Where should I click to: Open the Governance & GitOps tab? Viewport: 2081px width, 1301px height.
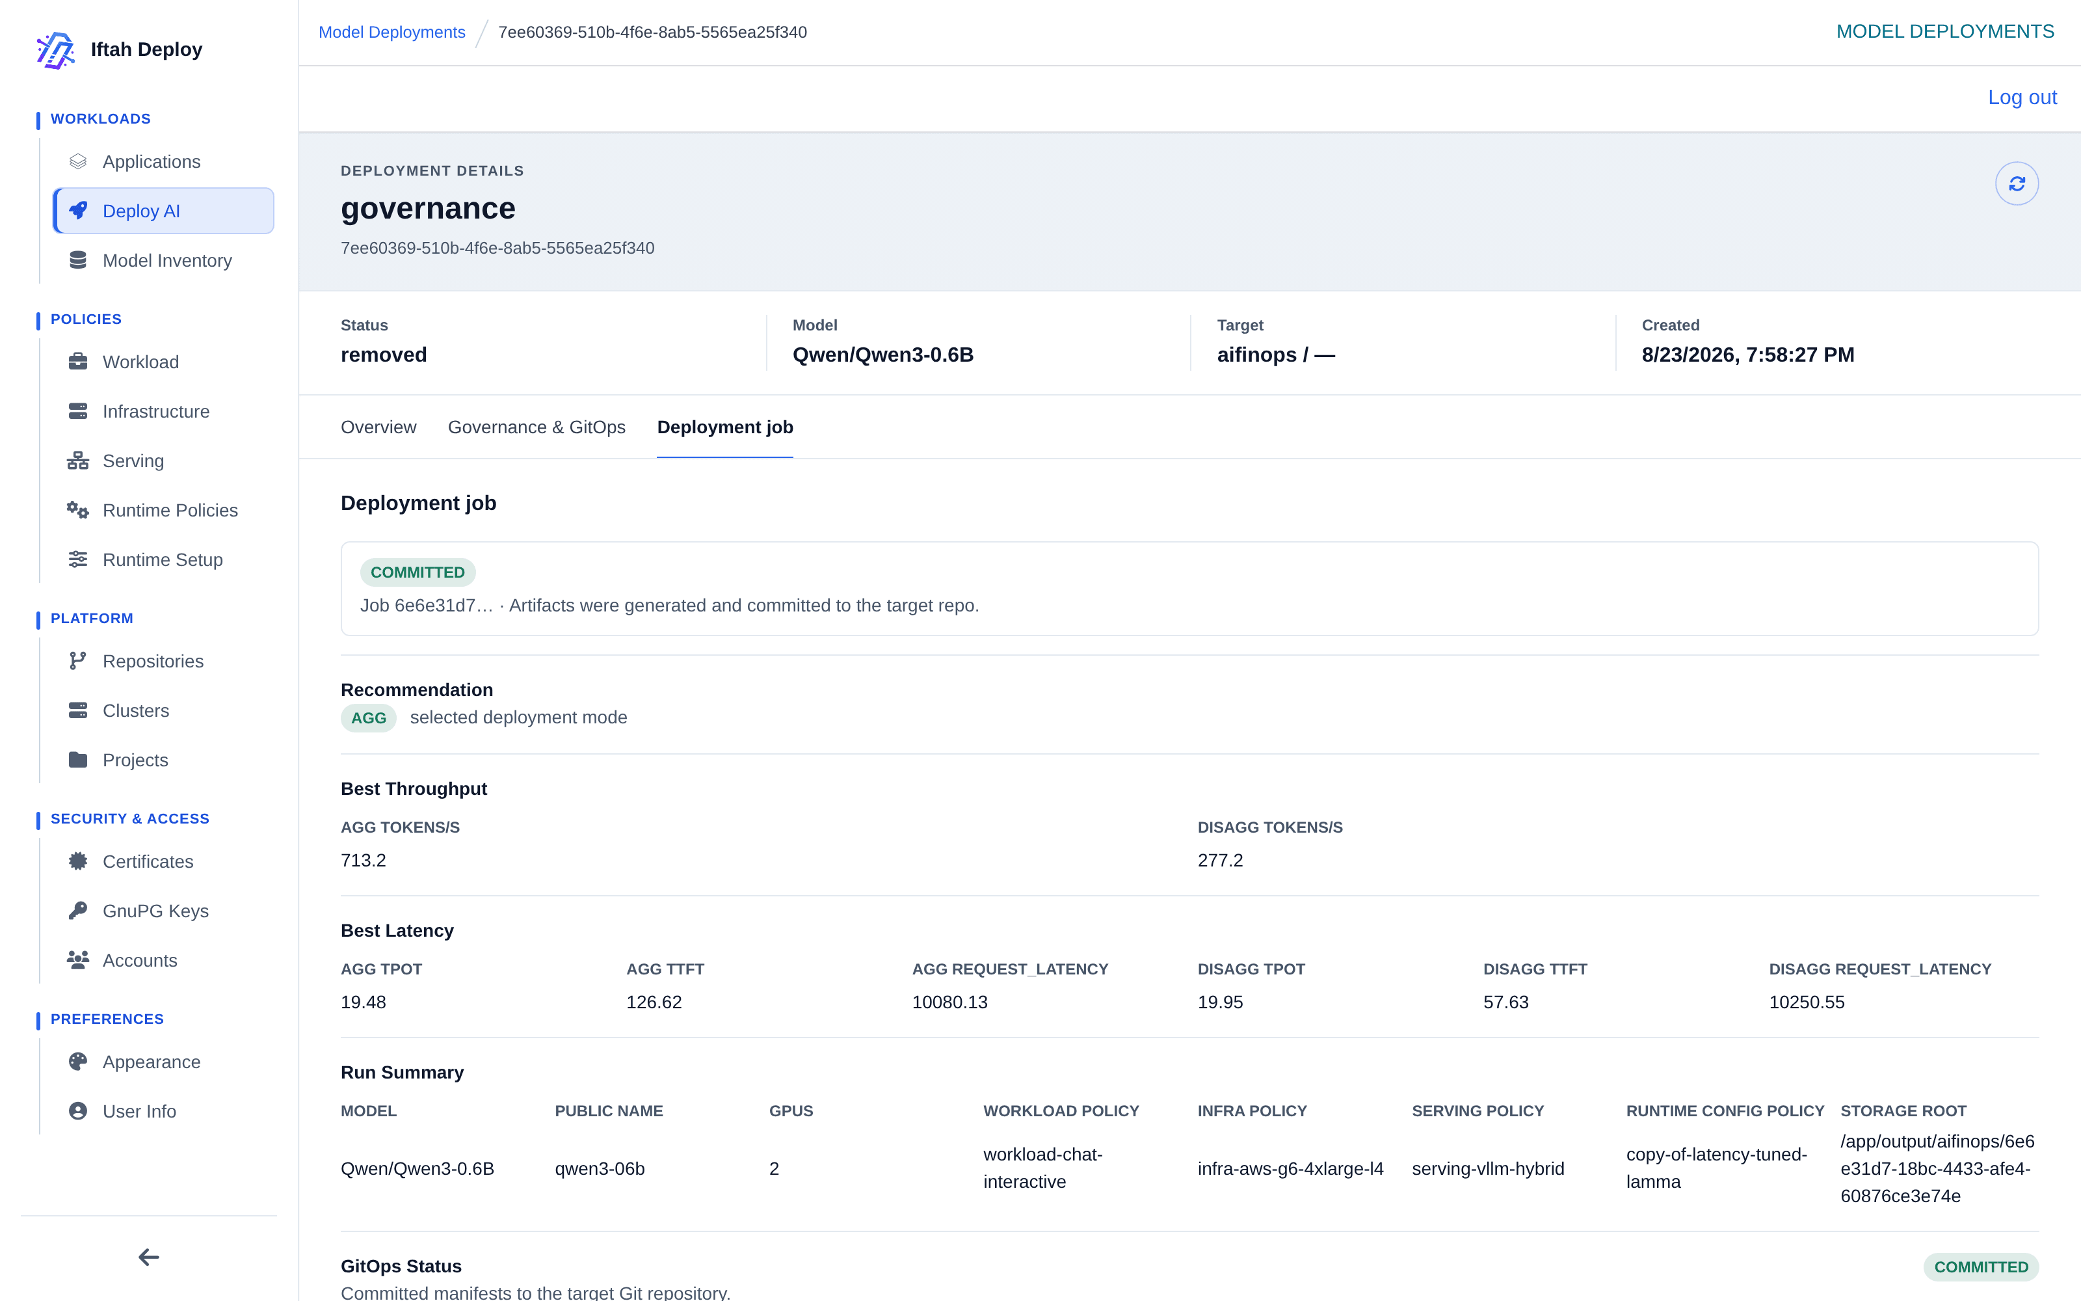coord(537,427)
